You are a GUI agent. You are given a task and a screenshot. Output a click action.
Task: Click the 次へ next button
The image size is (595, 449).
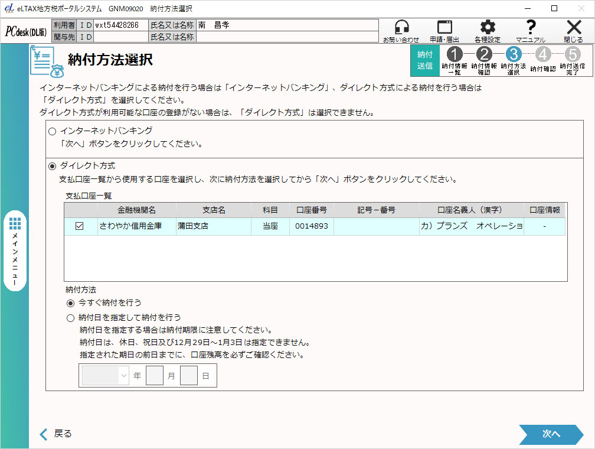click(551, 434)
